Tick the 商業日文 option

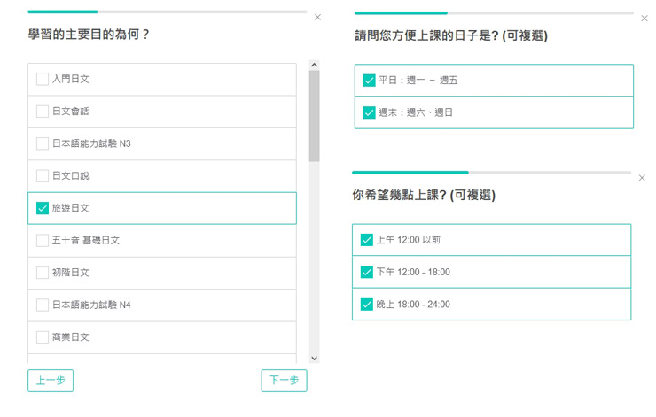point(43,337)
